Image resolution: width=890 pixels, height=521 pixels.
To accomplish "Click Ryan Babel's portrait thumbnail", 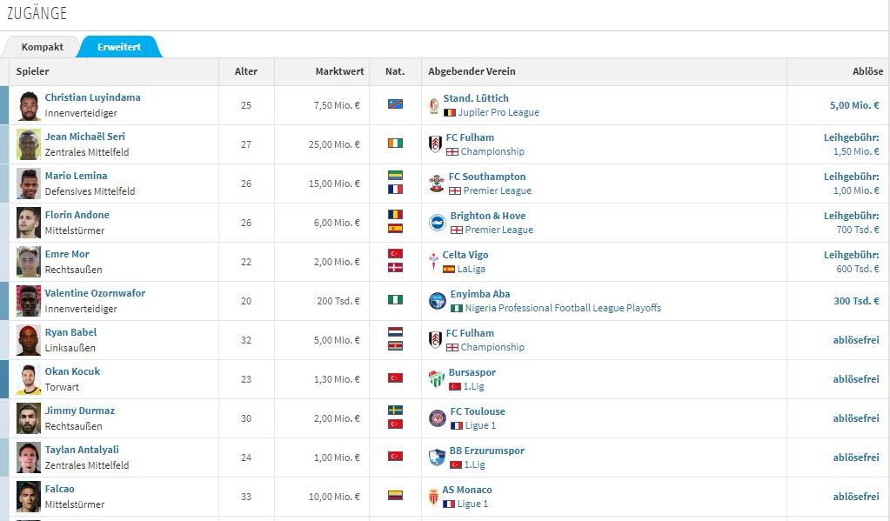I will 29,340.
